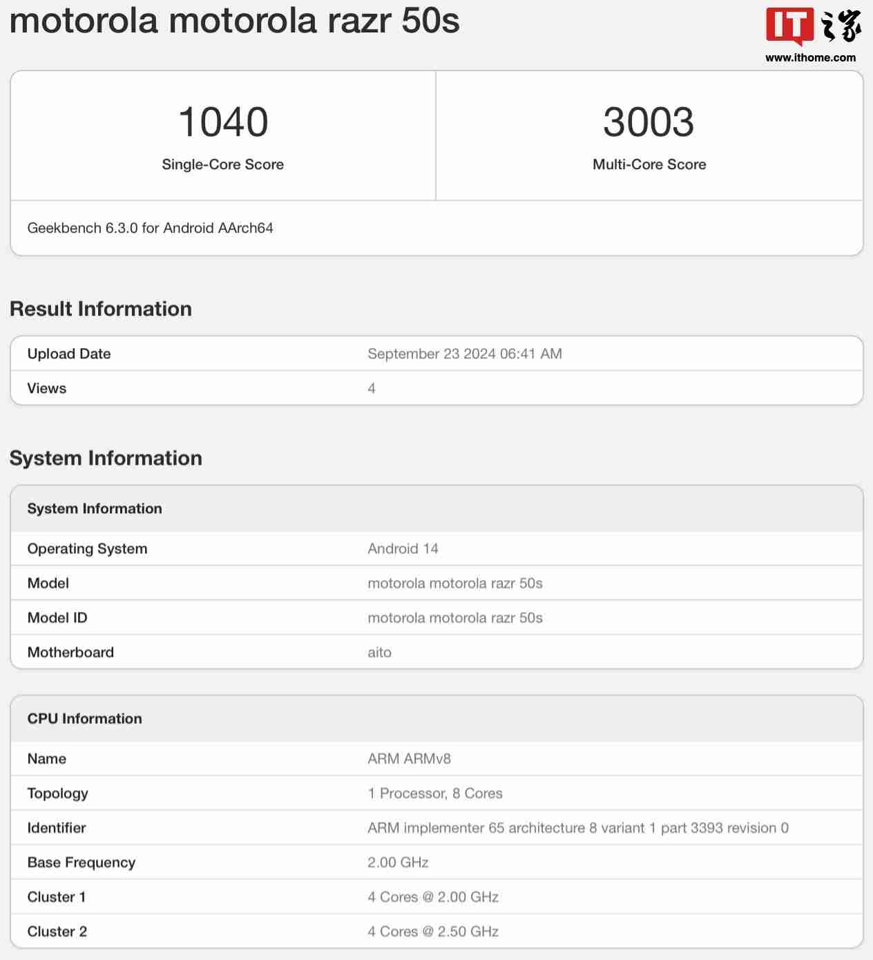
Task: Click the Views count of 4
Action: pos(372,388)
